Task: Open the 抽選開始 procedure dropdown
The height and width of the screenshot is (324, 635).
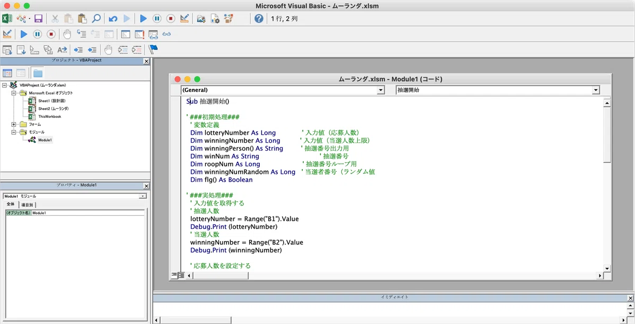Action: point(596,90)
